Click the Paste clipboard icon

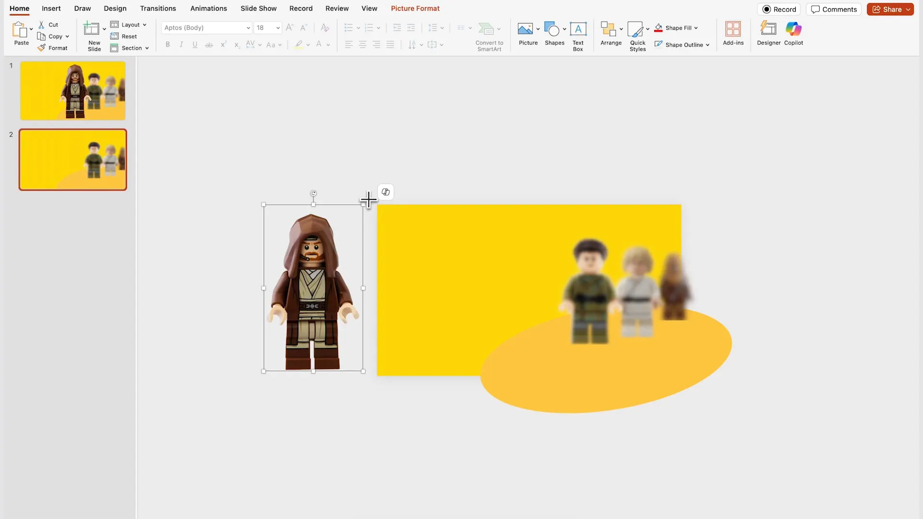20,30
